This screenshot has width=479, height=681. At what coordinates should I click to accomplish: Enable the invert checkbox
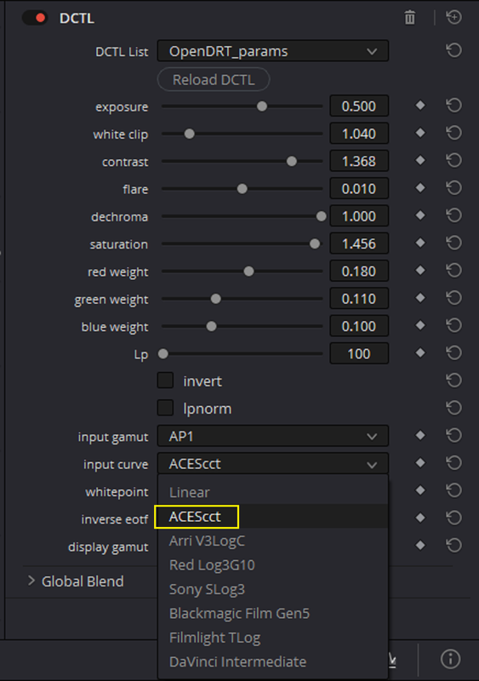pos(165,381)
